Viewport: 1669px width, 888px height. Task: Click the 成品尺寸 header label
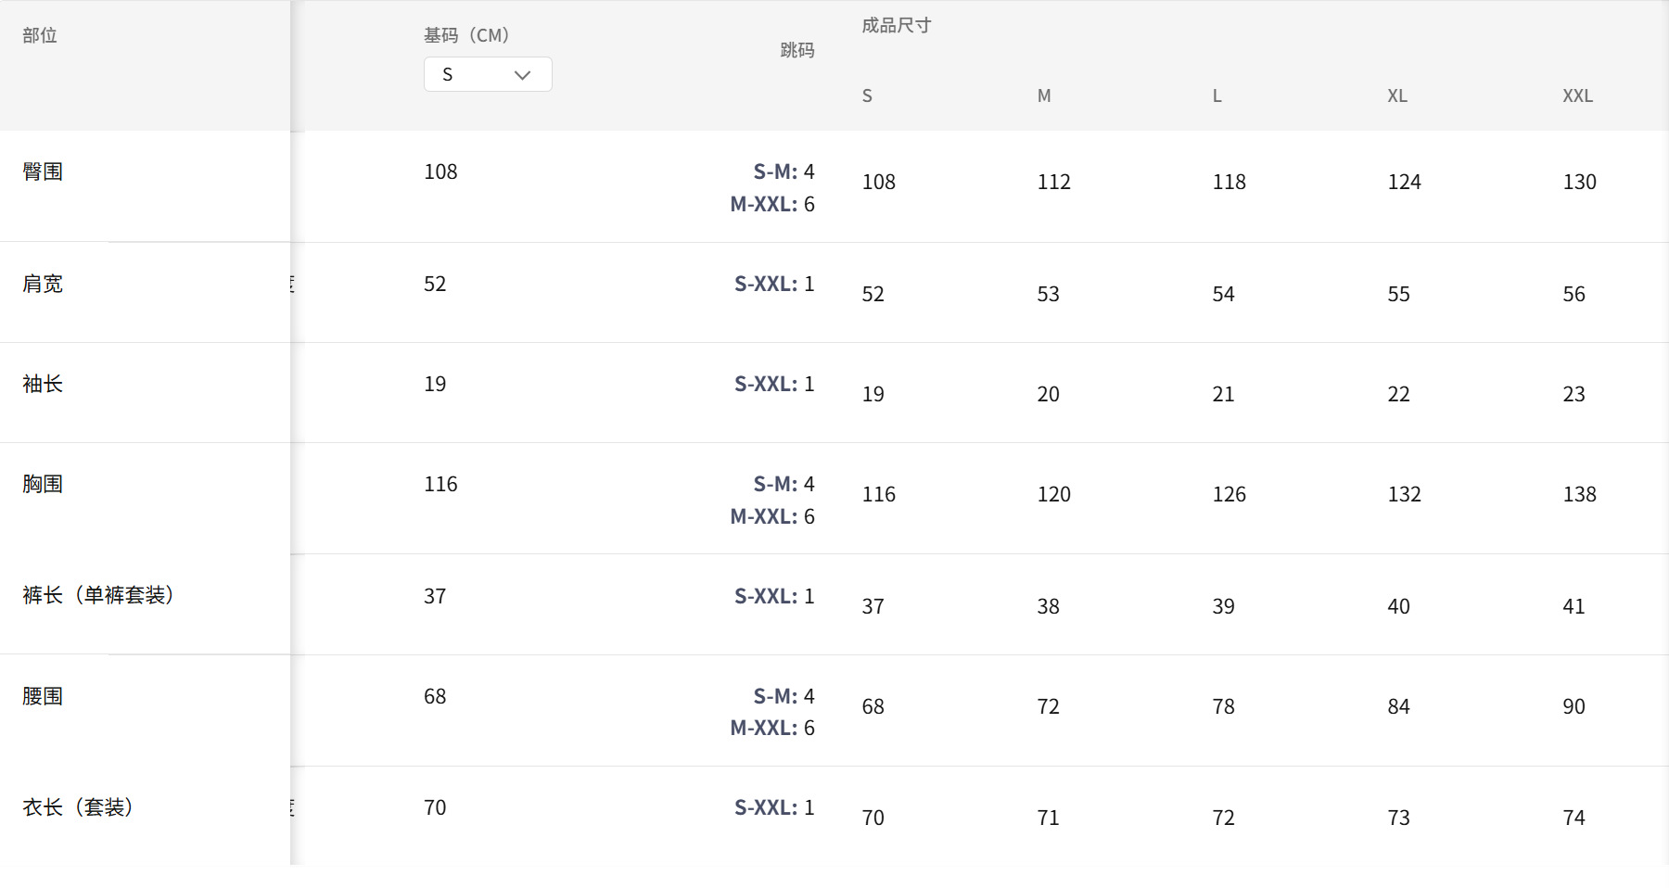pyautogui.click(x=896, y=26)
